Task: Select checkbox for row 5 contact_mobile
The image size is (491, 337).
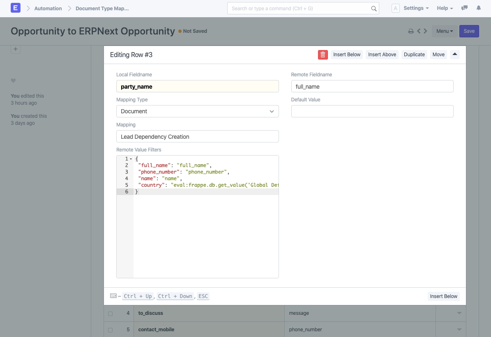Action: (x=110, y=330)
